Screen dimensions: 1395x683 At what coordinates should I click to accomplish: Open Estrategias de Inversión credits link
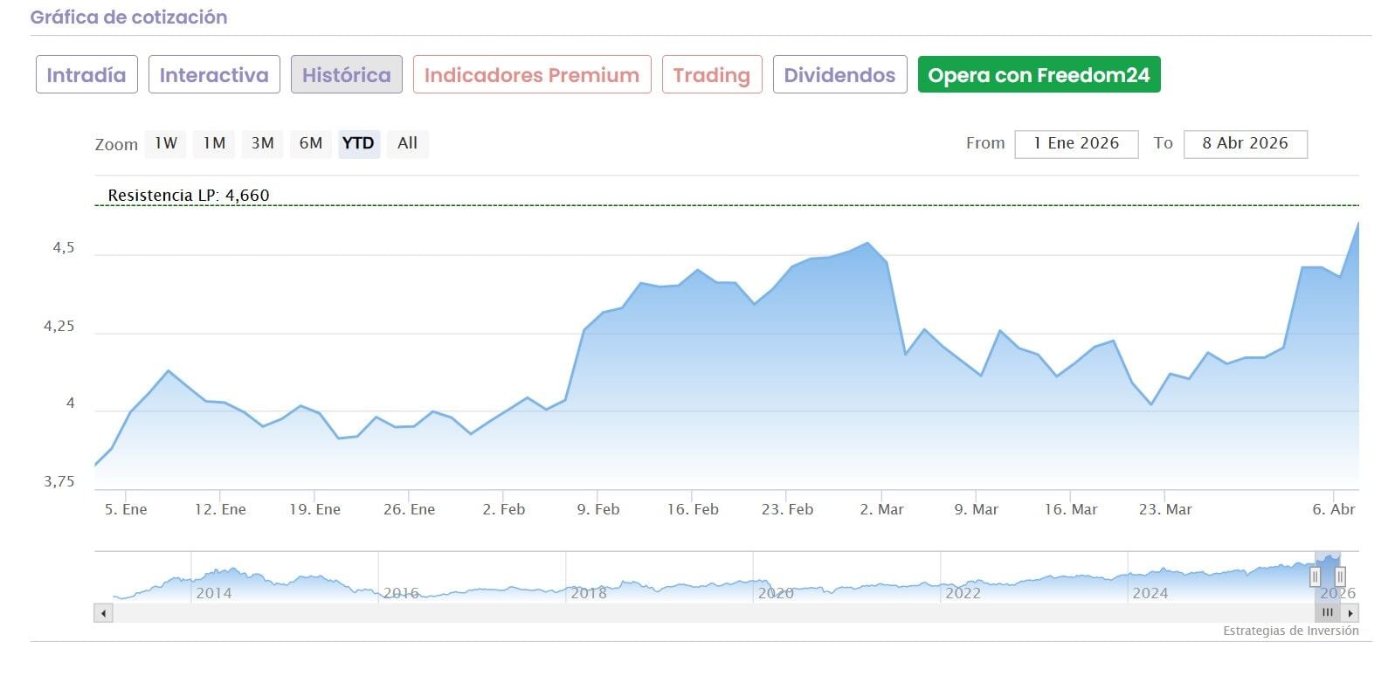coord(1290,631)
